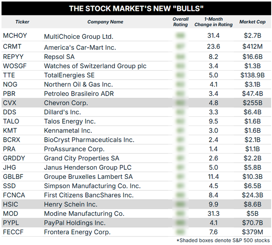Click the shaded boxes S&P 500 footnote
Viewport: 272px width, 245px height.
pos(223,240)
